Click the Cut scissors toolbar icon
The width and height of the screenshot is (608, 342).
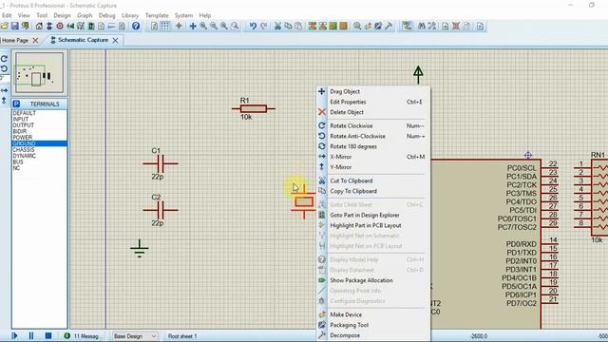(277, 26)
